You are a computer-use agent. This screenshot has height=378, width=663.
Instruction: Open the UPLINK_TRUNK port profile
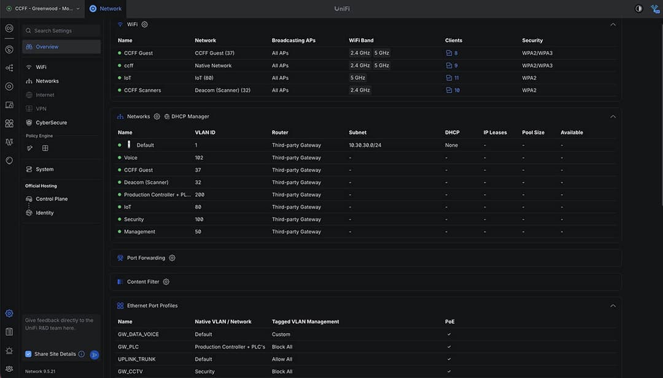366,359
